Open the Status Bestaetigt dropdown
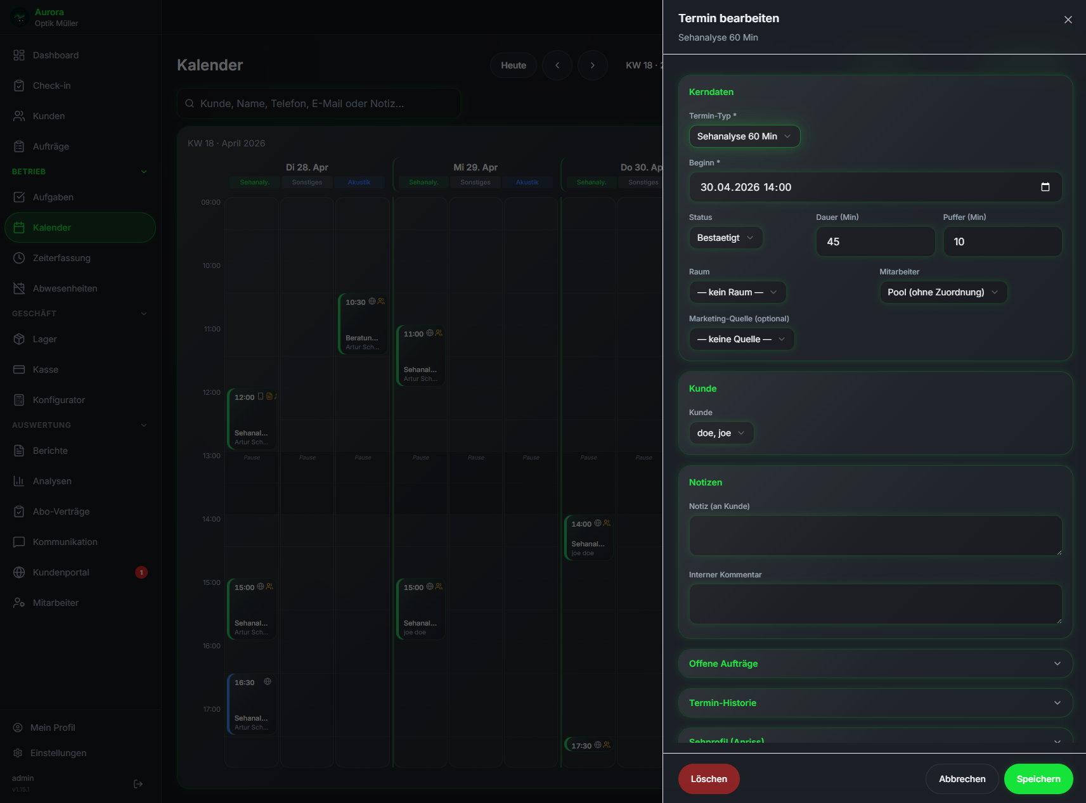Screen dimensions: 1086x803 pos(725,238)
